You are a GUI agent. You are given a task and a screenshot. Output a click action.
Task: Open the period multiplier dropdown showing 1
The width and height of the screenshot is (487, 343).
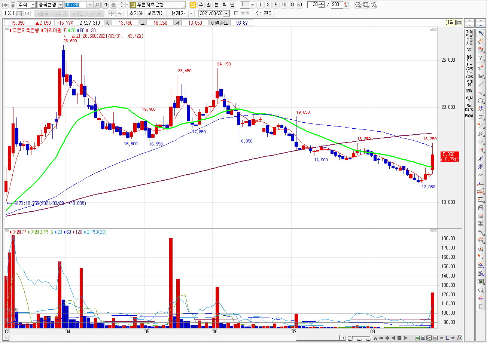pos(252,5)
